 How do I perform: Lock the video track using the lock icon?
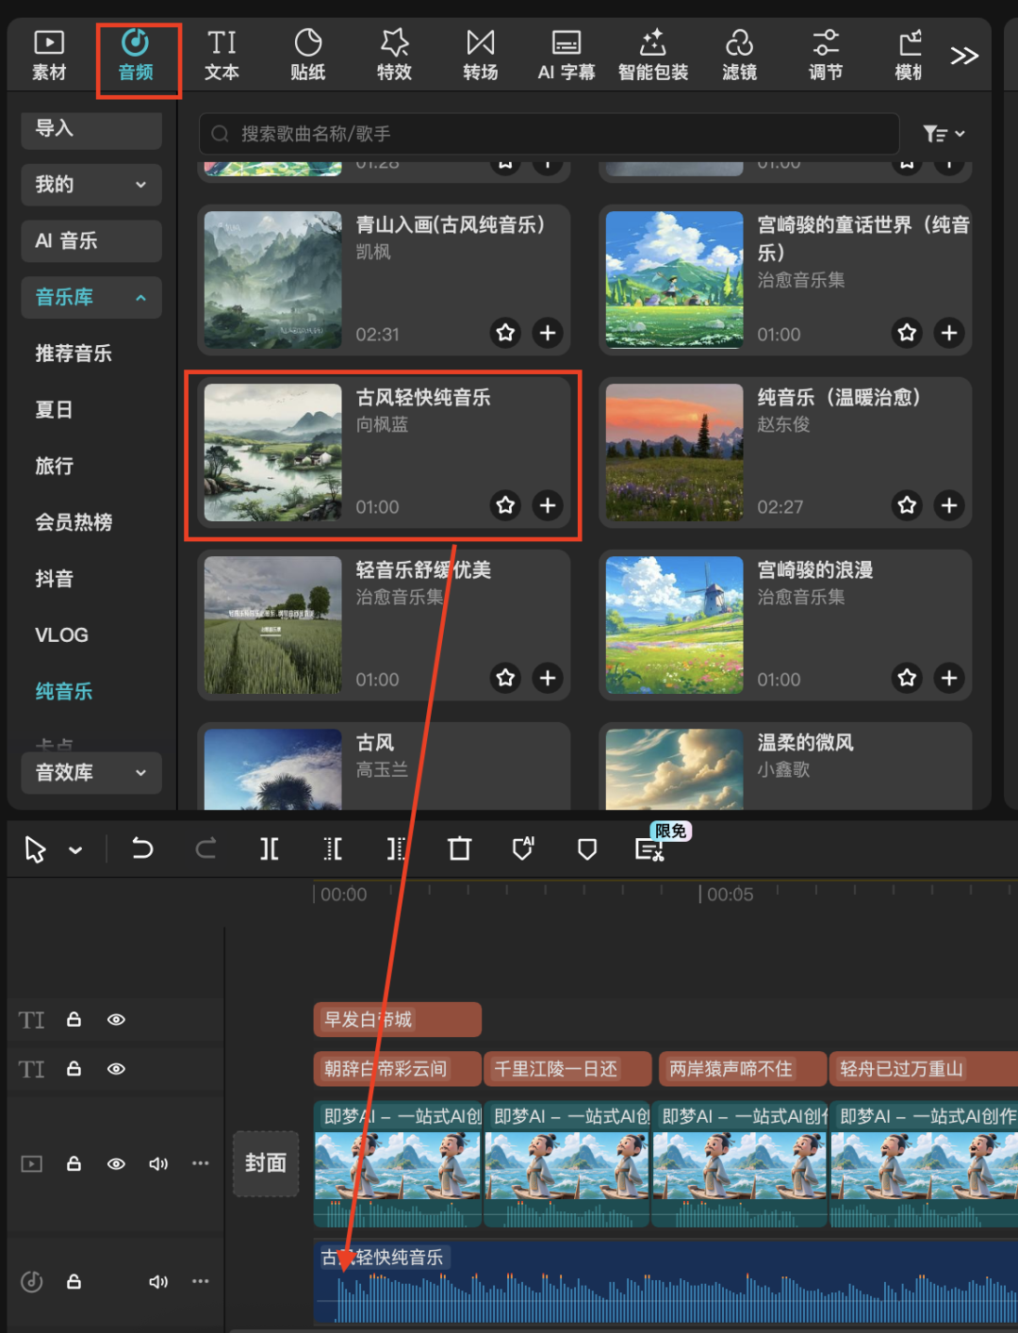point(74,1163)
